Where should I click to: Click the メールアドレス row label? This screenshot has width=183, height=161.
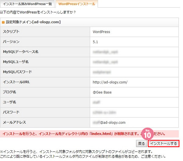coord(14,122)
